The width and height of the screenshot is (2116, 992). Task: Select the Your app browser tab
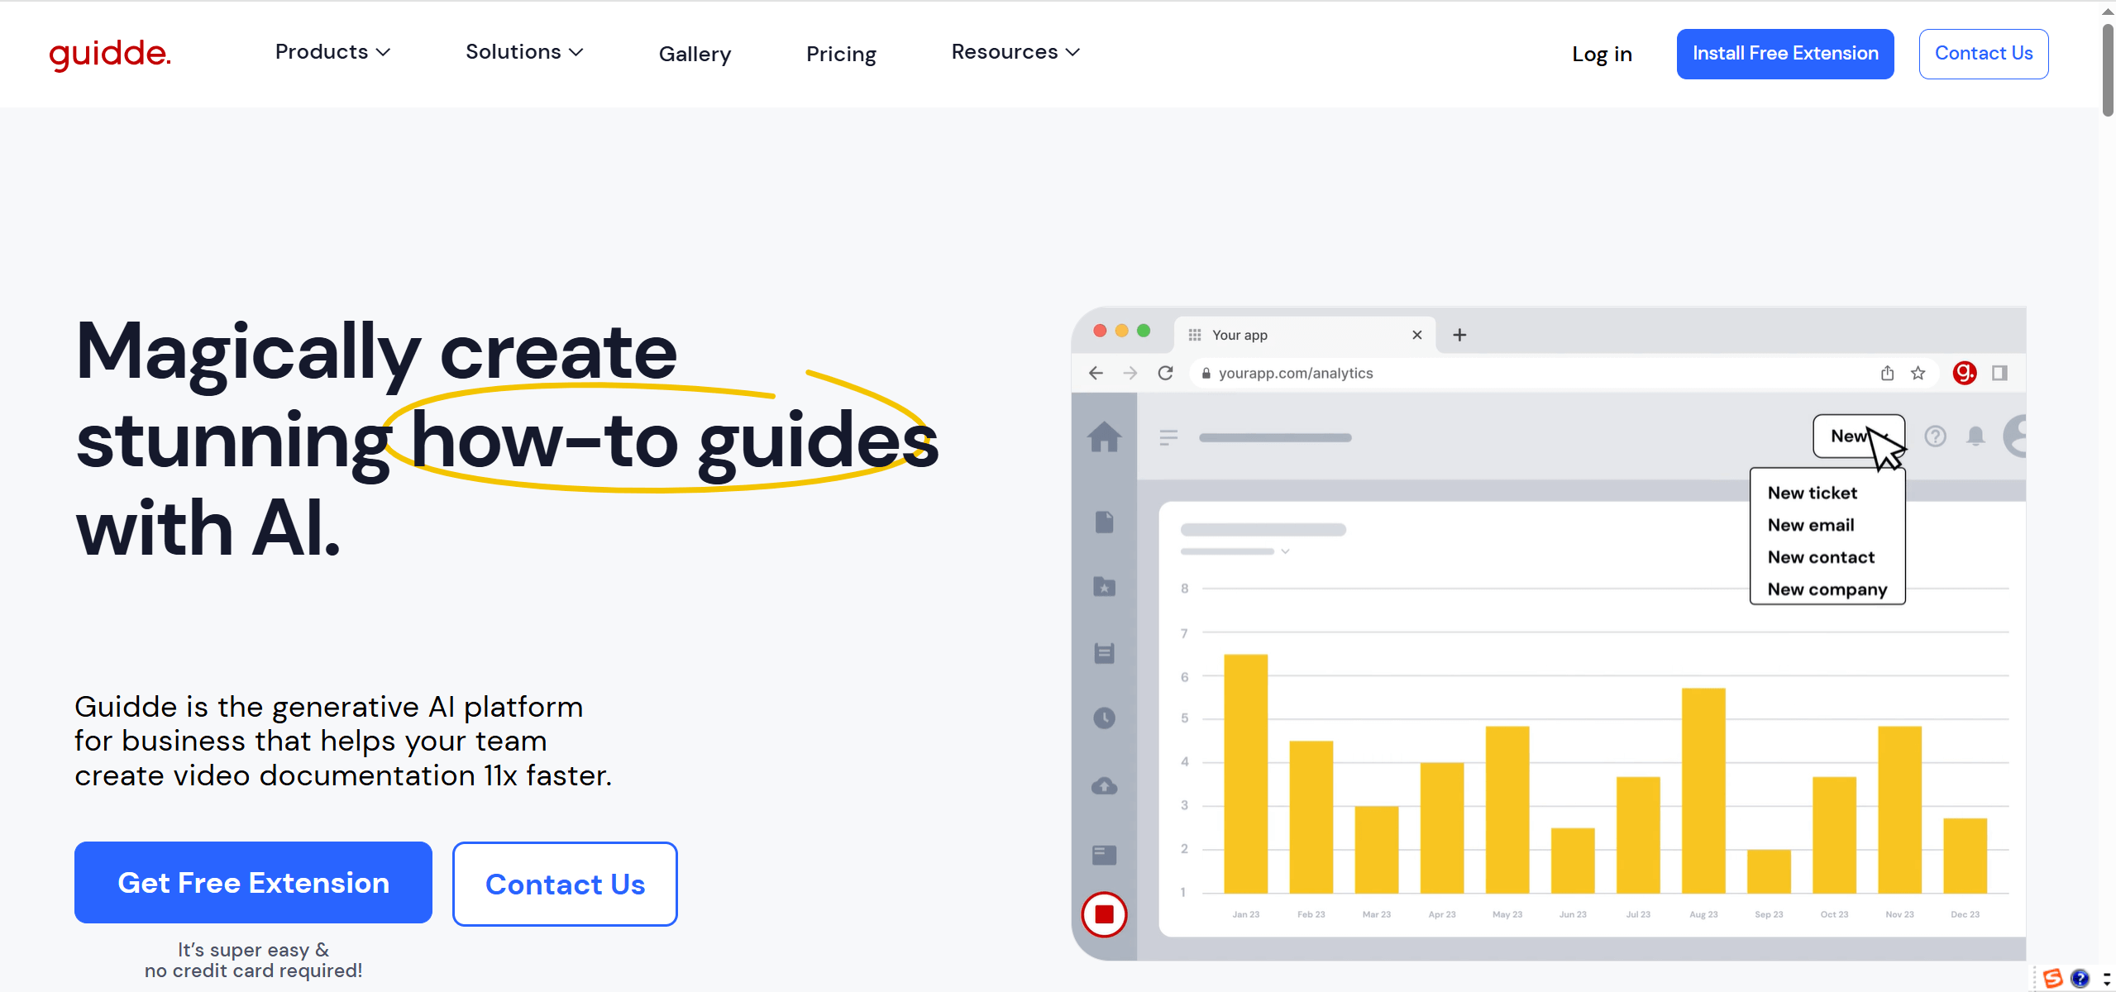pyautogui.click(x=1305, y=335)
